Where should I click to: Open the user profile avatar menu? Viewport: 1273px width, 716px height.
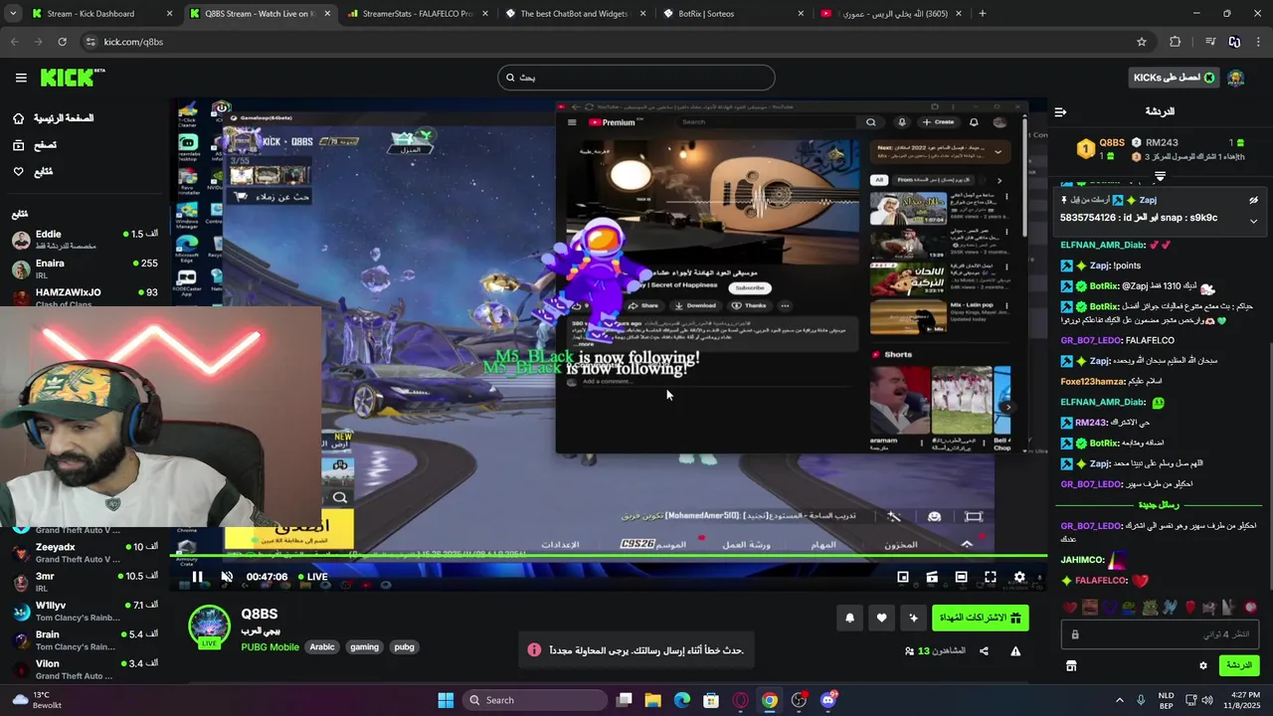click(x=1236, y=78)
